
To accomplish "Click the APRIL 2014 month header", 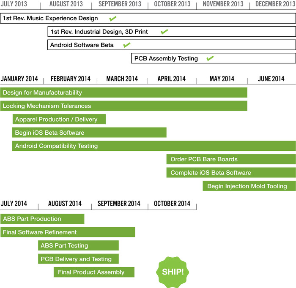I will point(172,79).
